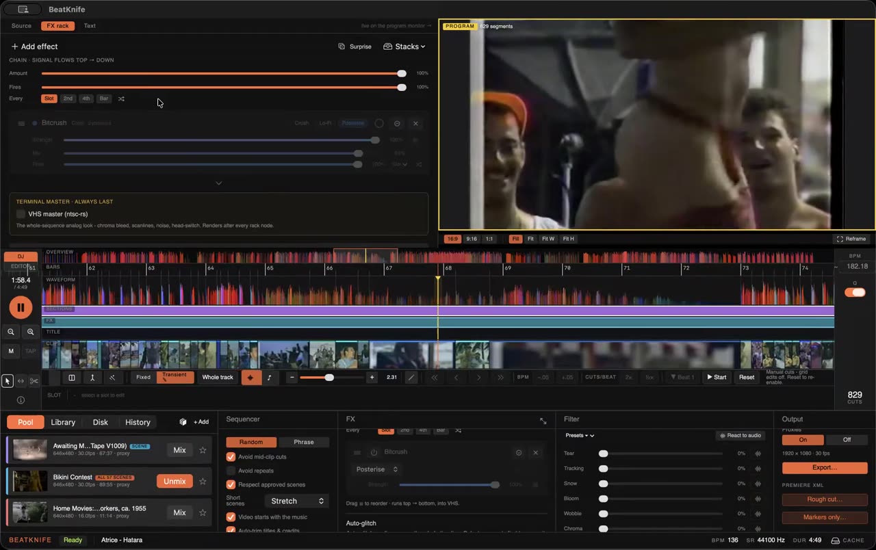Click the shuffle icon next to the Bar option

tap(121, 99)
